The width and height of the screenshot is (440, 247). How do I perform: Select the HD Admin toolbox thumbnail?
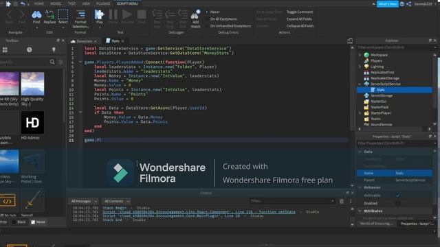point(32,122)
